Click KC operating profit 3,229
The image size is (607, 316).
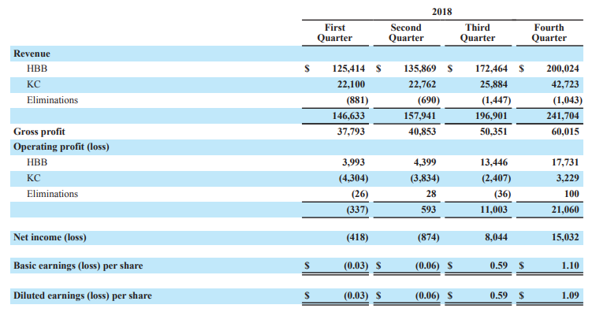click(568, 178)
